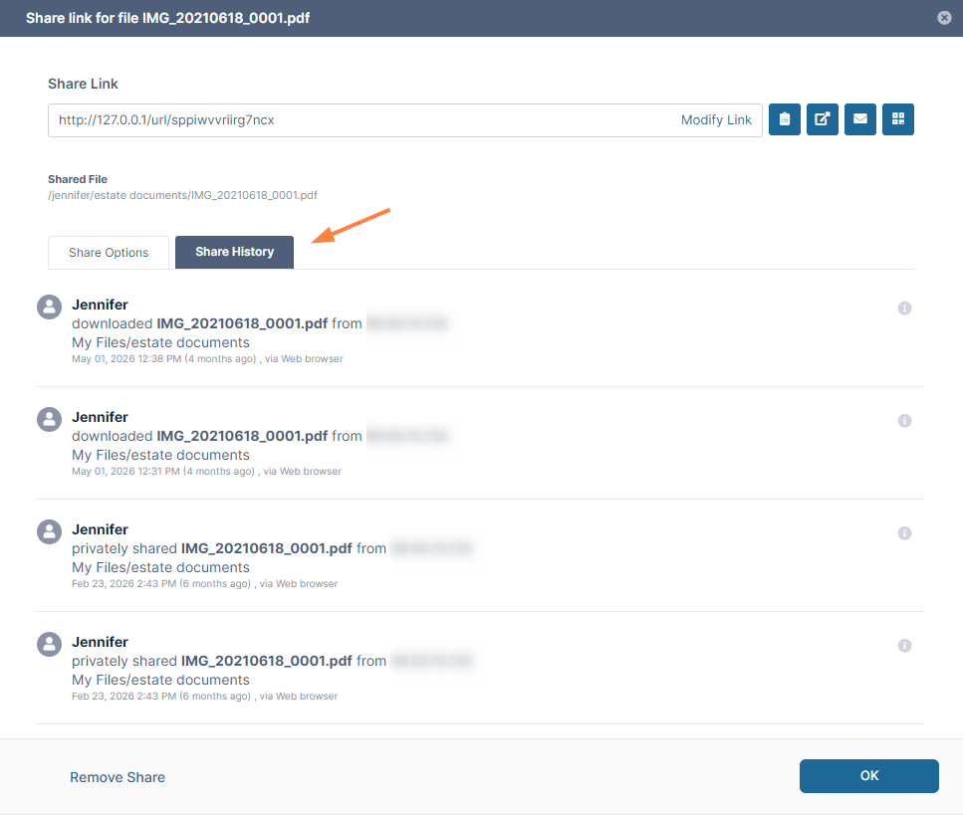The image size is (963, 815).
Task: Open info for last privately shared entry
Action: pyautogui.click(x=904, y=645)
